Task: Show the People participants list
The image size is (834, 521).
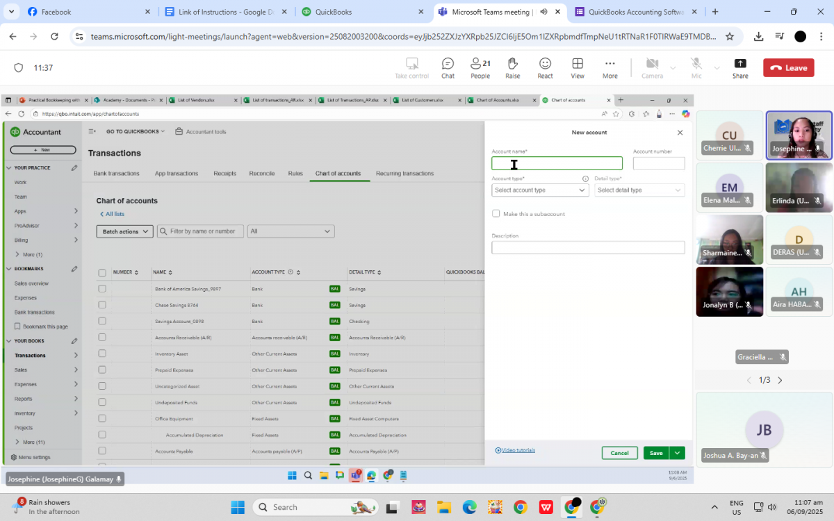Action: tap(480, 67)
